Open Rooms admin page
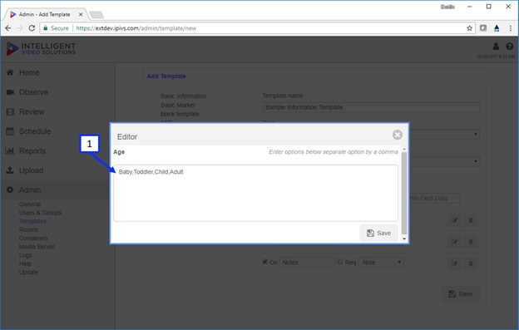The image size is (519, 330). 28,229
